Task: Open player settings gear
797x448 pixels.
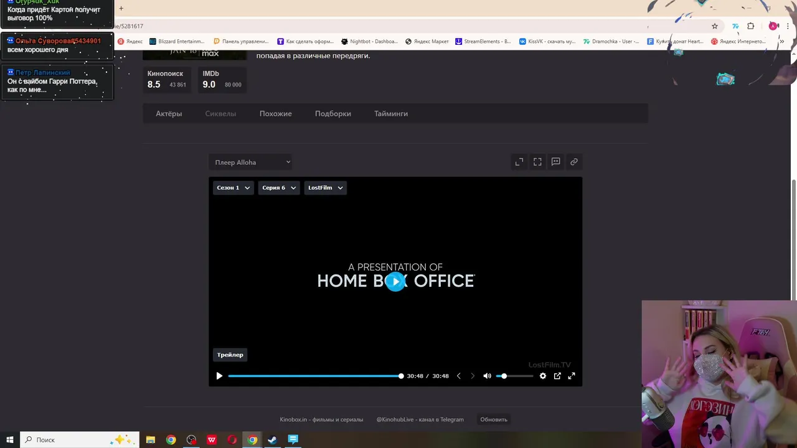Action: [x=543, y=376]
